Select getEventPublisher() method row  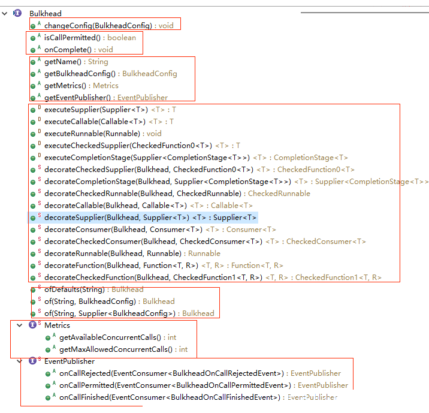click(x=106, y=98)
